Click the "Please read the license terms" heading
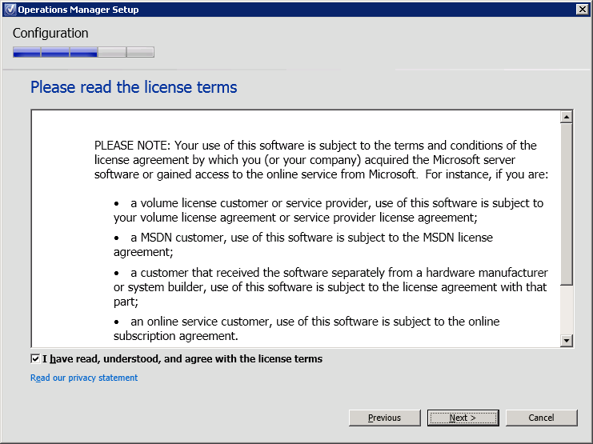 pos(134,87)
